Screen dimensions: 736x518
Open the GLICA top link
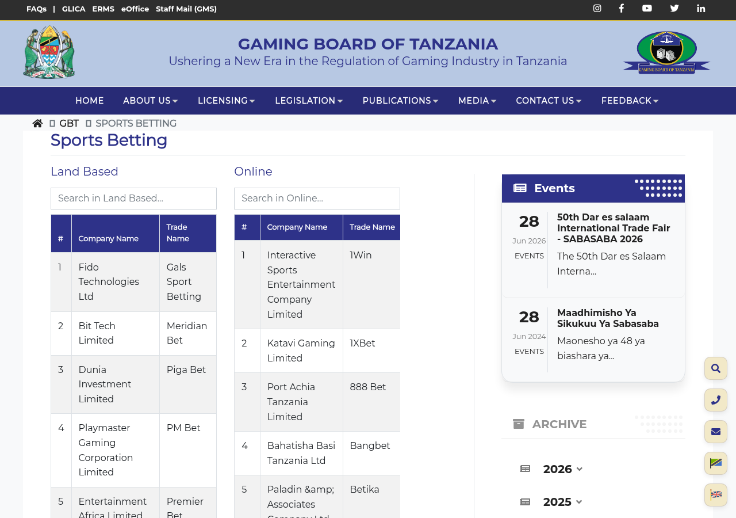pyautogui.click(x=74, y=9)
